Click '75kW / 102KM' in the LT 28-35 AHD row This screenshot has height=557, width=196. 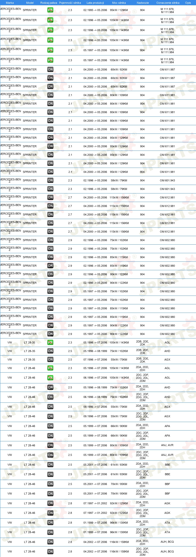point(119,351)
